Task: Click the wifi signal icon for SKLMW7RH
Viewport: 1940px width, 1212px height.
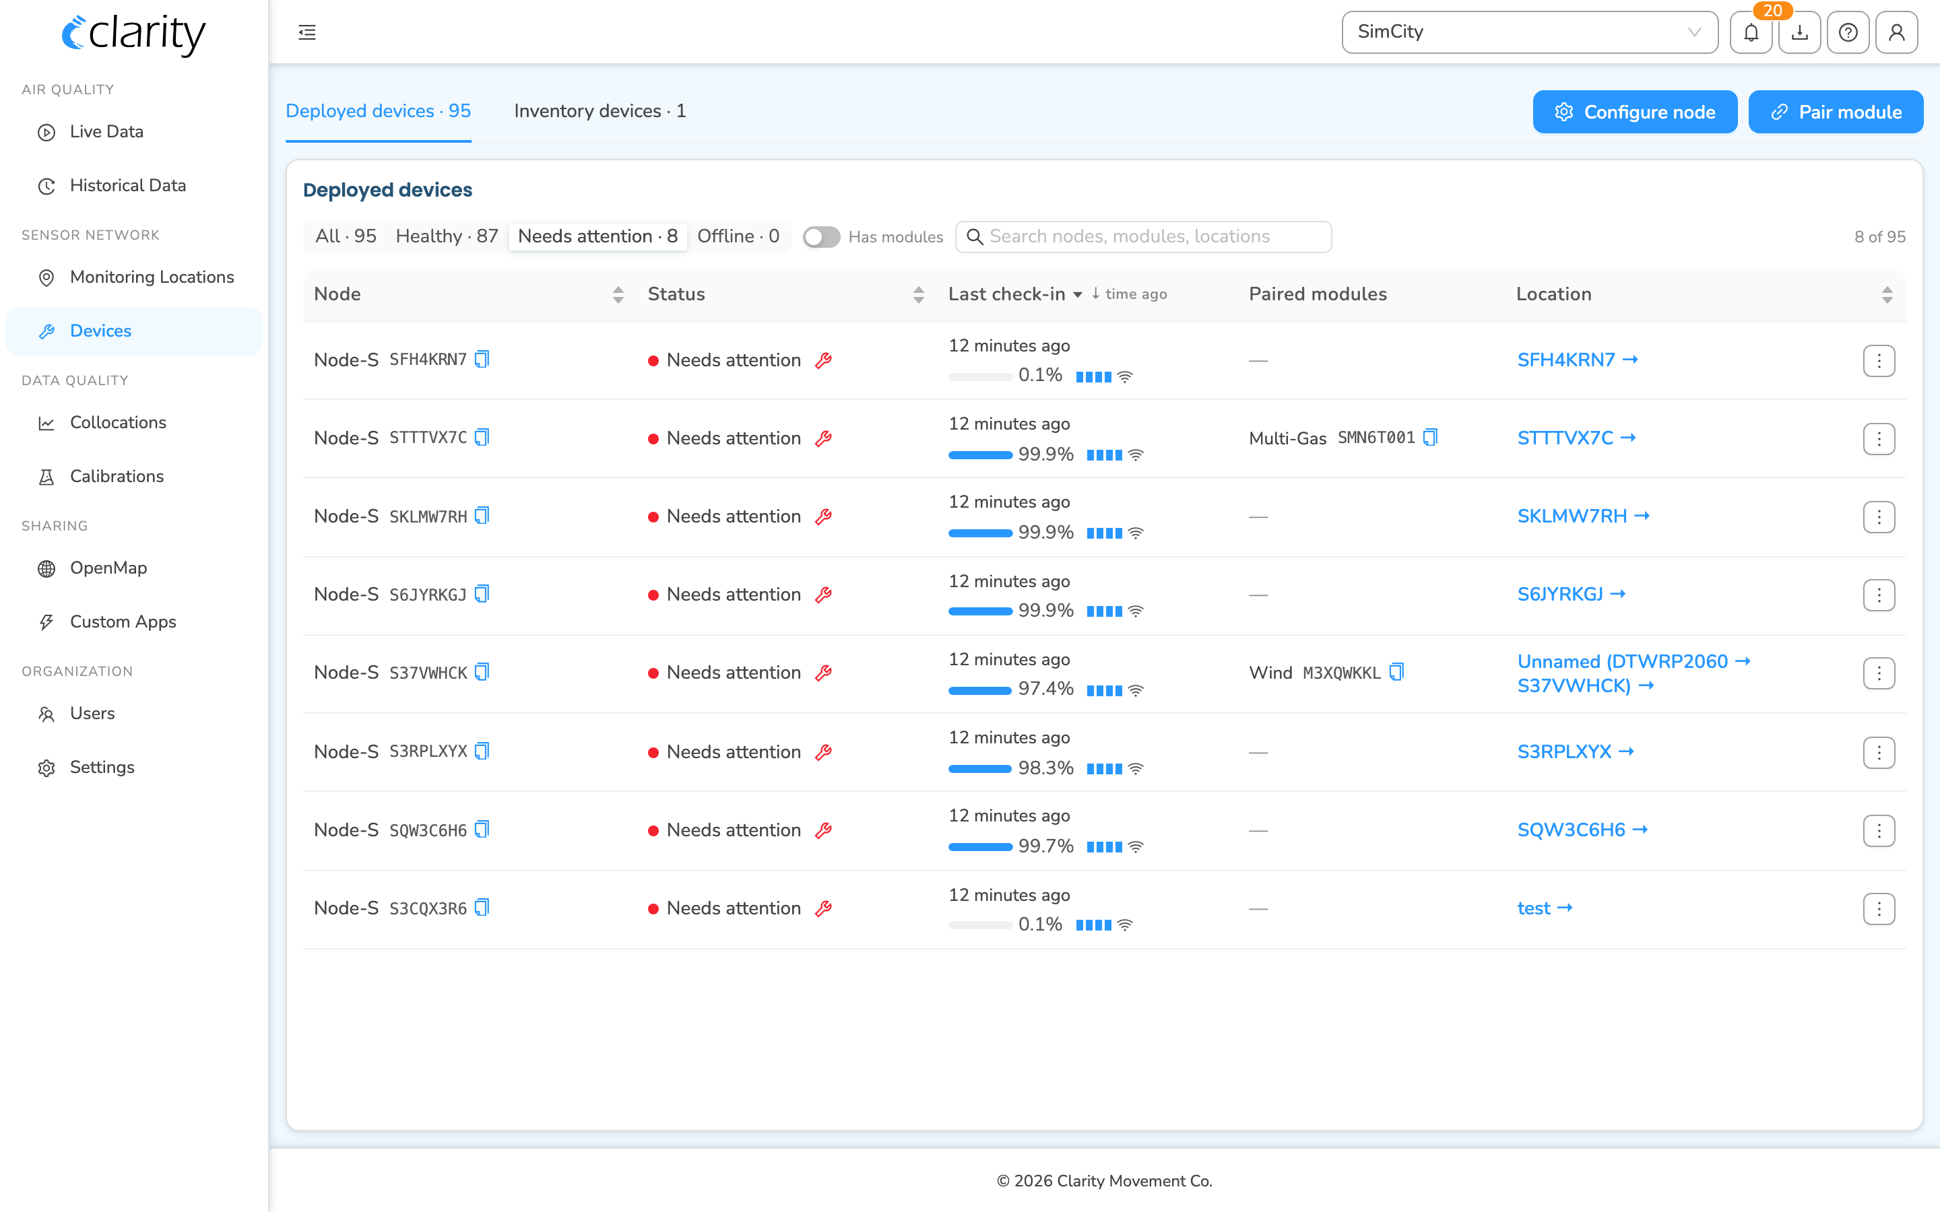Action: click(x=1136, y=533)
